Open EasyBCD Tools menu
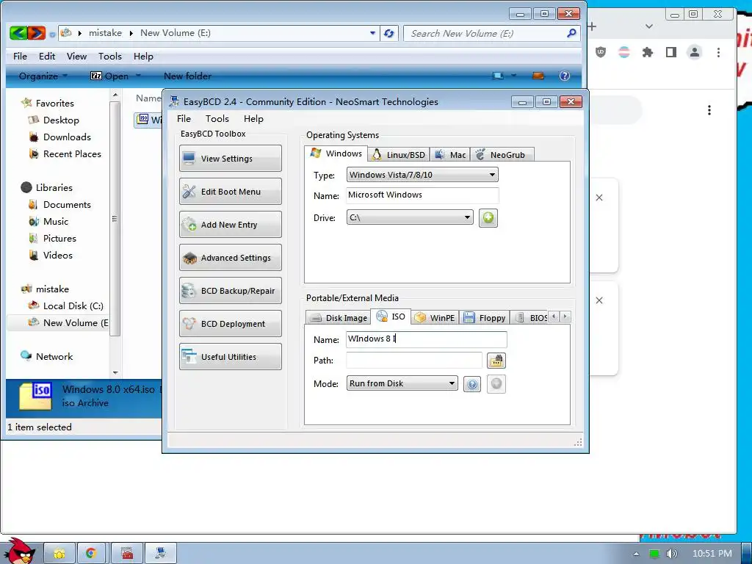The image size is (752, 564). 217,118
